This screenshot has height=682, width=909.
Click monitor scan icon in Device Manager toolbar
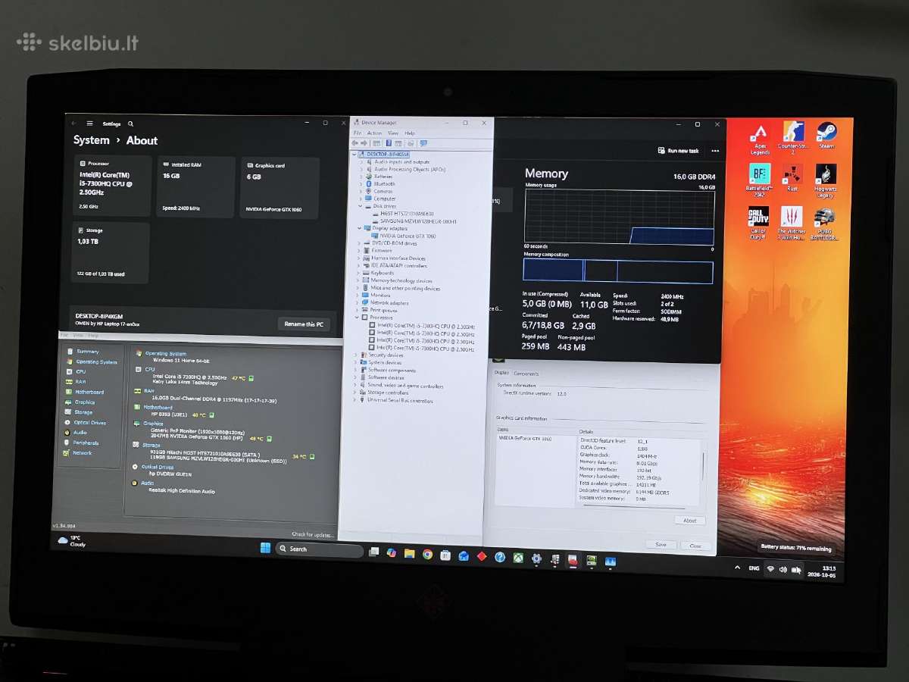coord(423,142)
